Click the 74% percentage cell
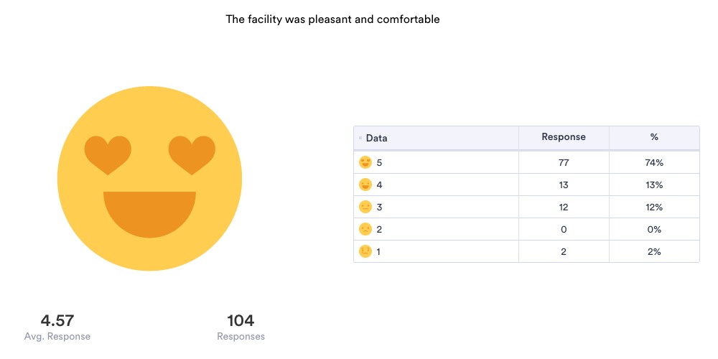 coord(653,163)
